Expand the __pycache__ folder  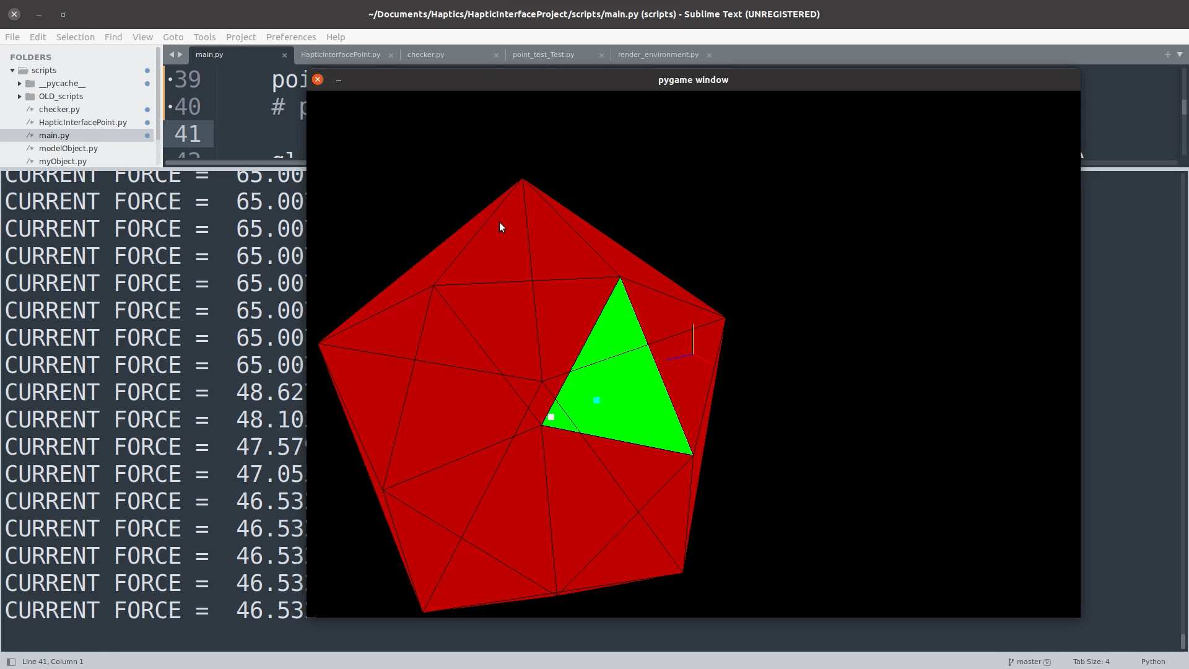pos(19,84)
